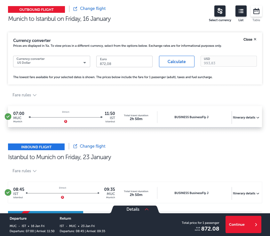The width and height of the screenshot is (270, 236).
Task: Switch to Table calendar view icon
Action: pyautogui.click(x=256, y=11)
